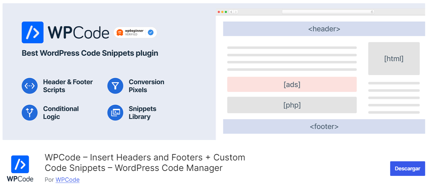
Task: Click the <footer> block in mockup
Action: pos(324,127)
